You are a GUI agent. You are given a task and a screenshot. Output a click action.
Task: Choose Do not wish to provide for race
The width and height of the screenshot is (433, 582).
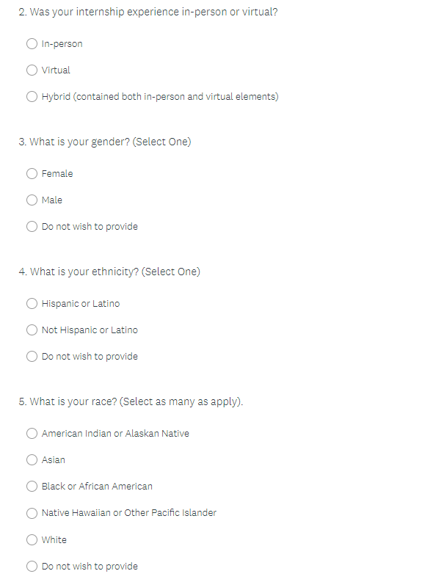click(x=32, y=566)
